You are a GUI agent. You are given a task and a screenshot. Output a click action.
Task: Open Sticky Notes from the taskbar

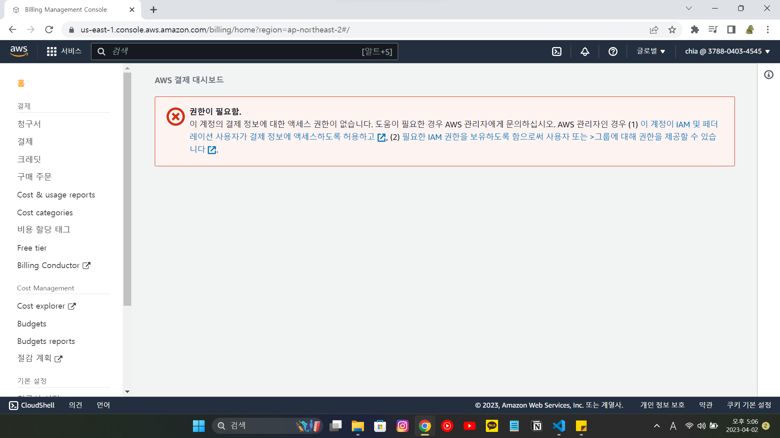coord(581,426)
